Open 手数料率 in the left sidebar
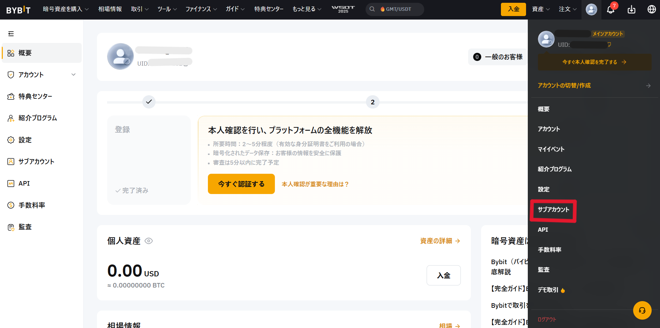Viewport: 660px width, 328px height. [32, 205]
